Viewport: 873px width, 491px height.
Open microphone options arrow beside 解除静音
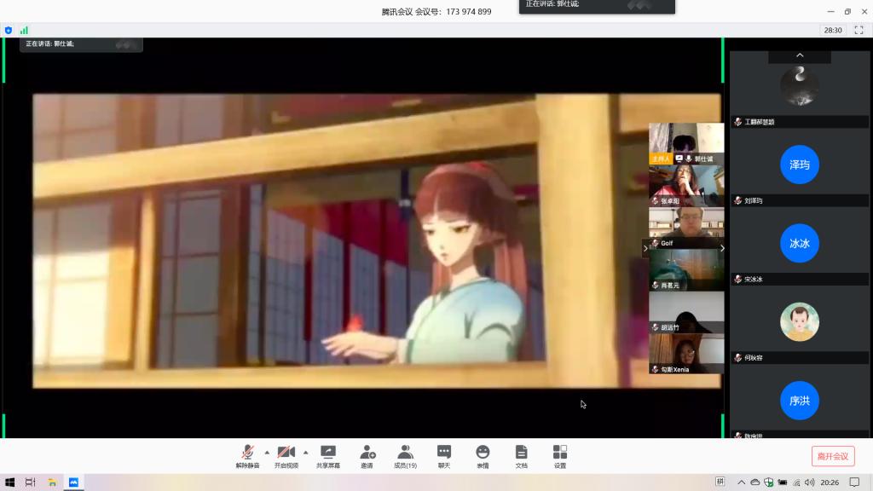click(x=267, y=452)
